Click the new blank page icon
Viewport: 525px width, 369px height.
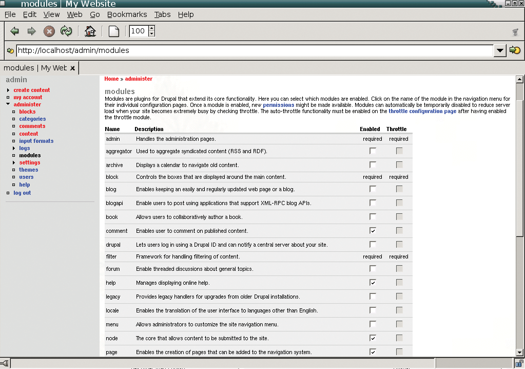point(114,31)
